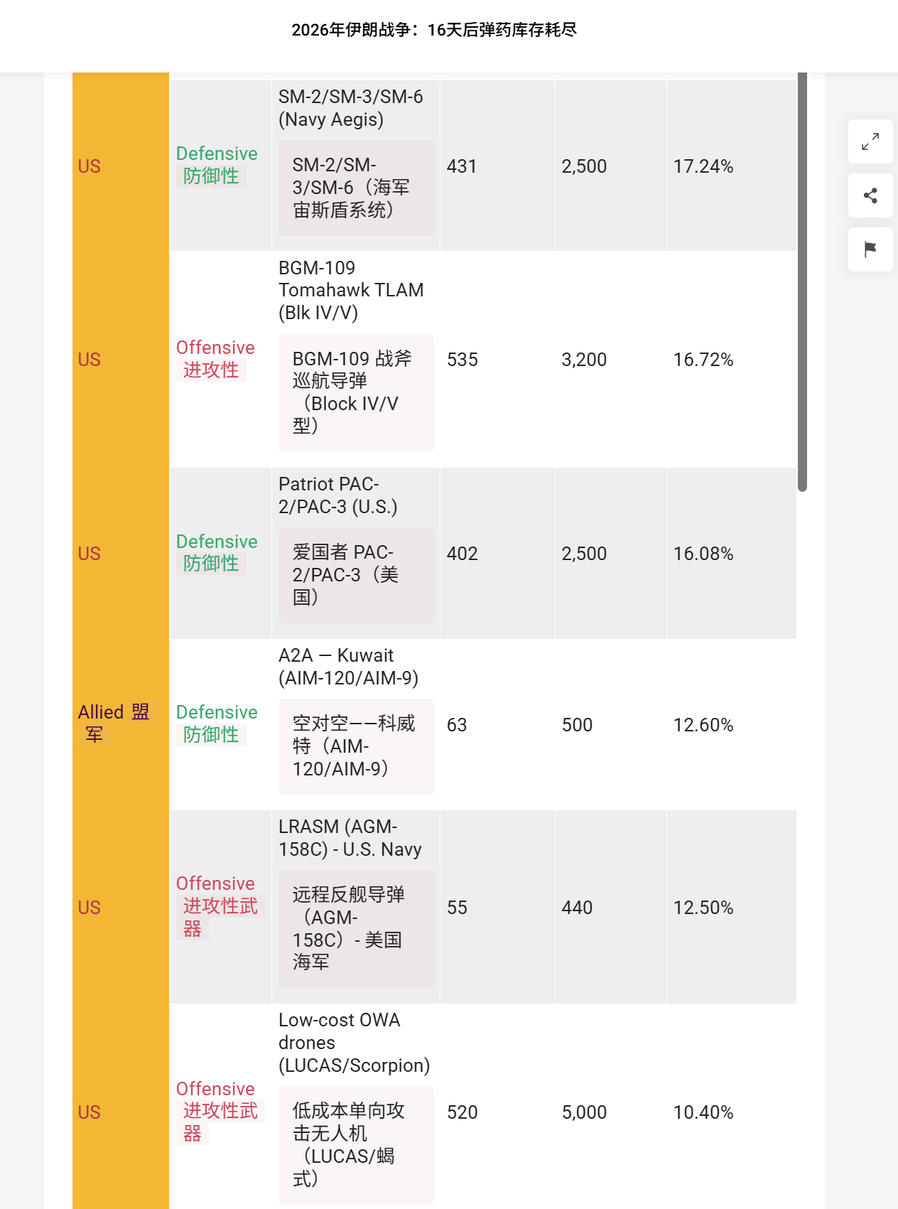The width and height of the screenshot is (898, 1209).
Task: Click the 17.24% percentage value
Action: click(x=703, y=166)
